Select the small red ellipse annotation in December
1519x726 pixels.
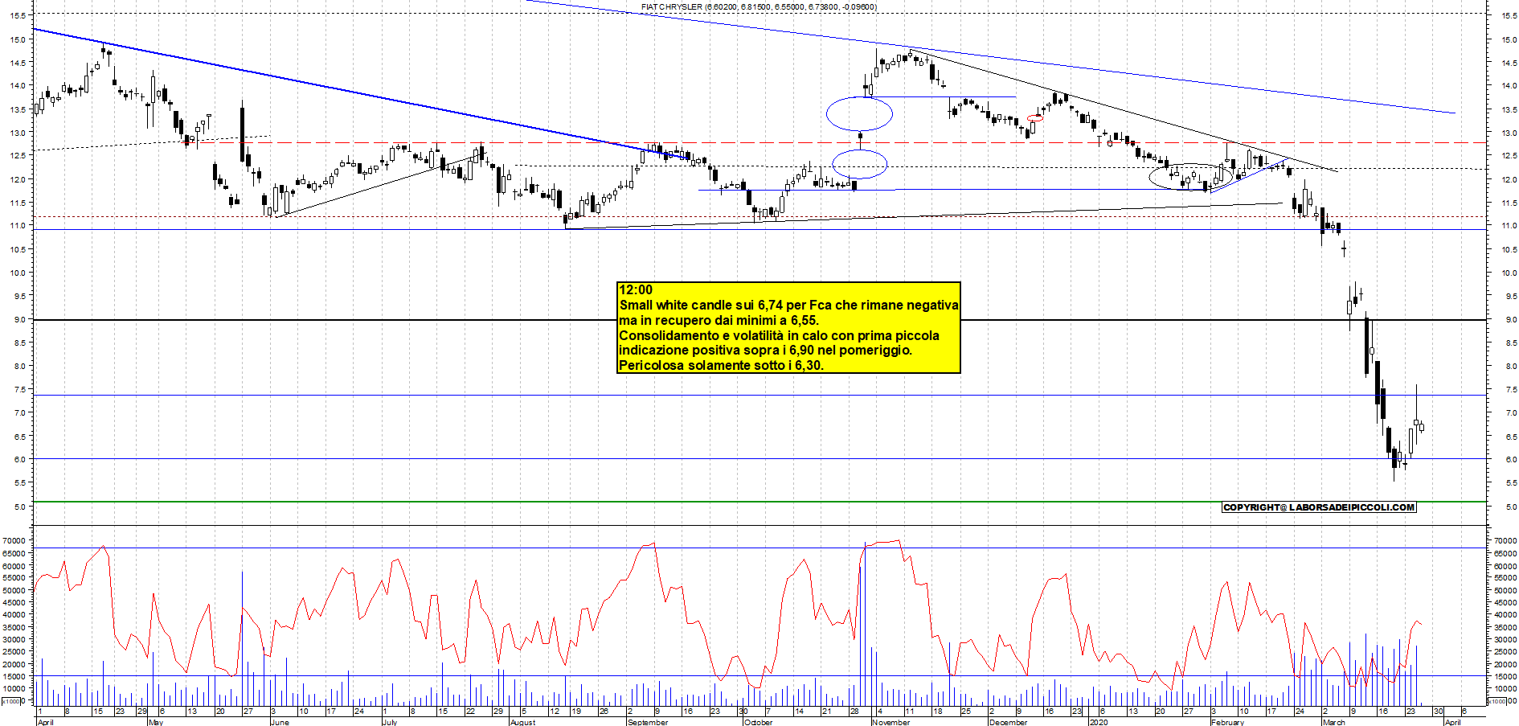point(1035,119)
